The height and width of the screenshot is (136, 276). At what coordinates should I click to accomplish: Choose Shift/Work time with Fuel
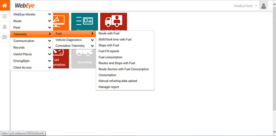(115, 39)
